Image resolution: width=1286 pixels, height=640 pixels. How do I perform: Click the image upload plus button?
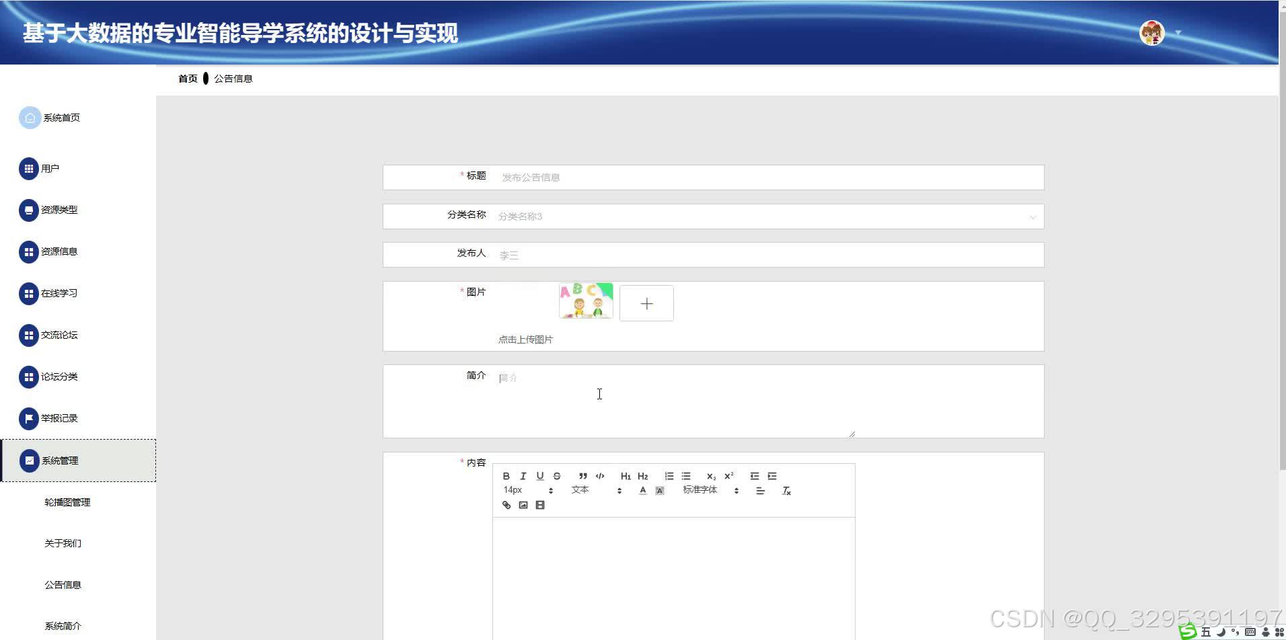point(646,303)
